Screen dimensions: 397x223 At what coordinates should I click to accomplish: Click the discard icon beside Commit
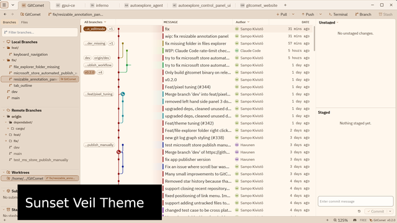click(x=359, y=211)
